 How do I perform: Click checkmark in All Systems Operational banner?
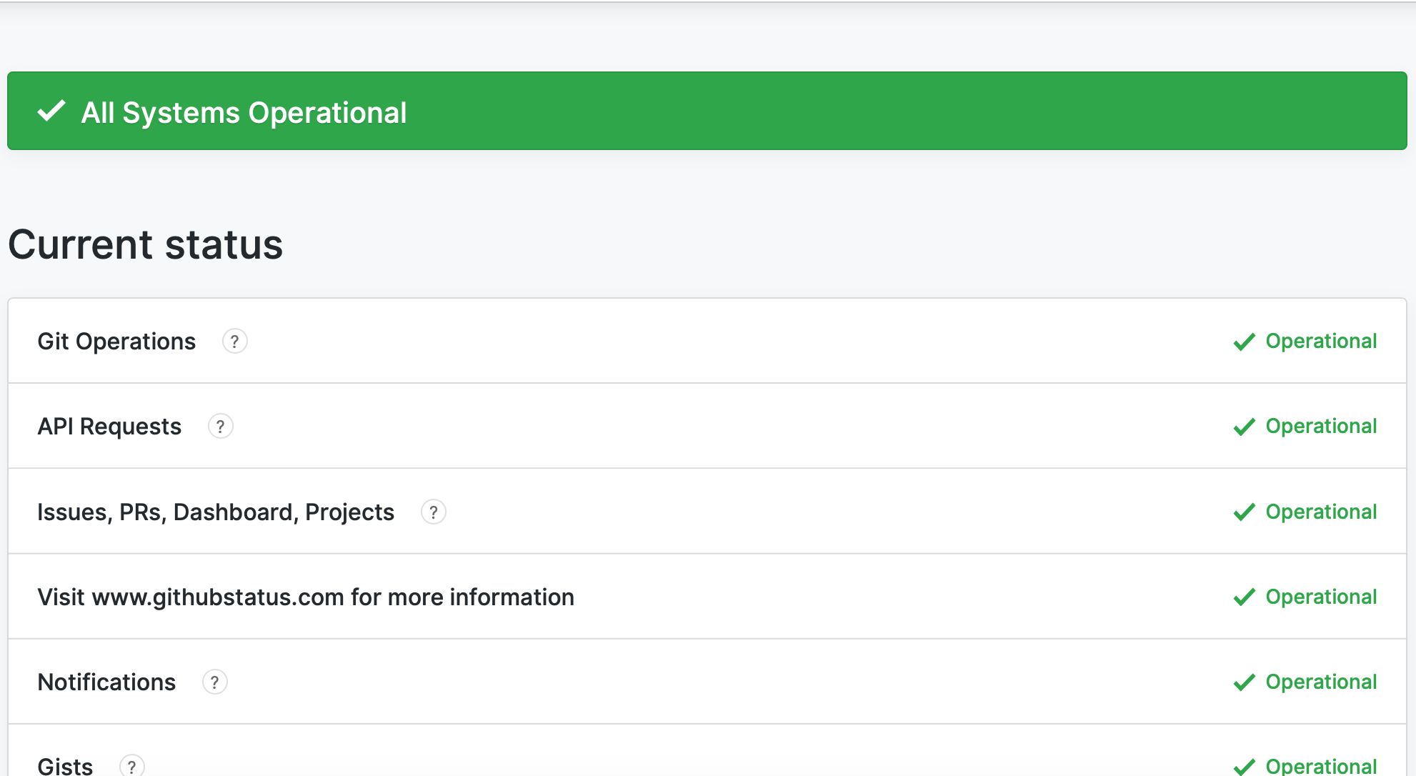pos(51,111)
